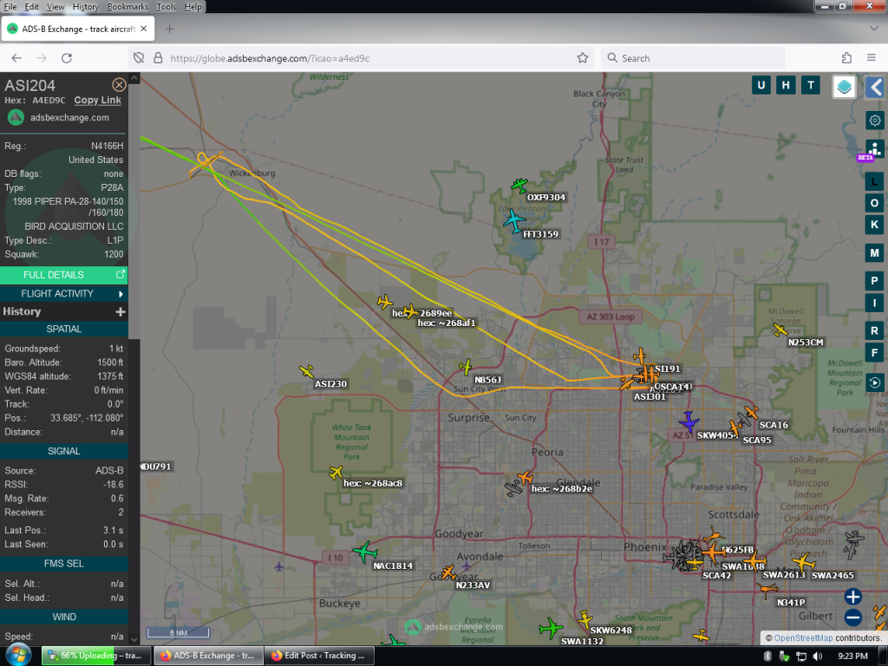The image size is (888, 666).
Task: Open the map layer selector
Action: coord(844,87)
